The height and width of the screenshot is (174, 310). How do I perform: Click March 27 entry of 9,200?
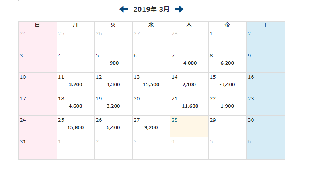[x=151, y=127]
